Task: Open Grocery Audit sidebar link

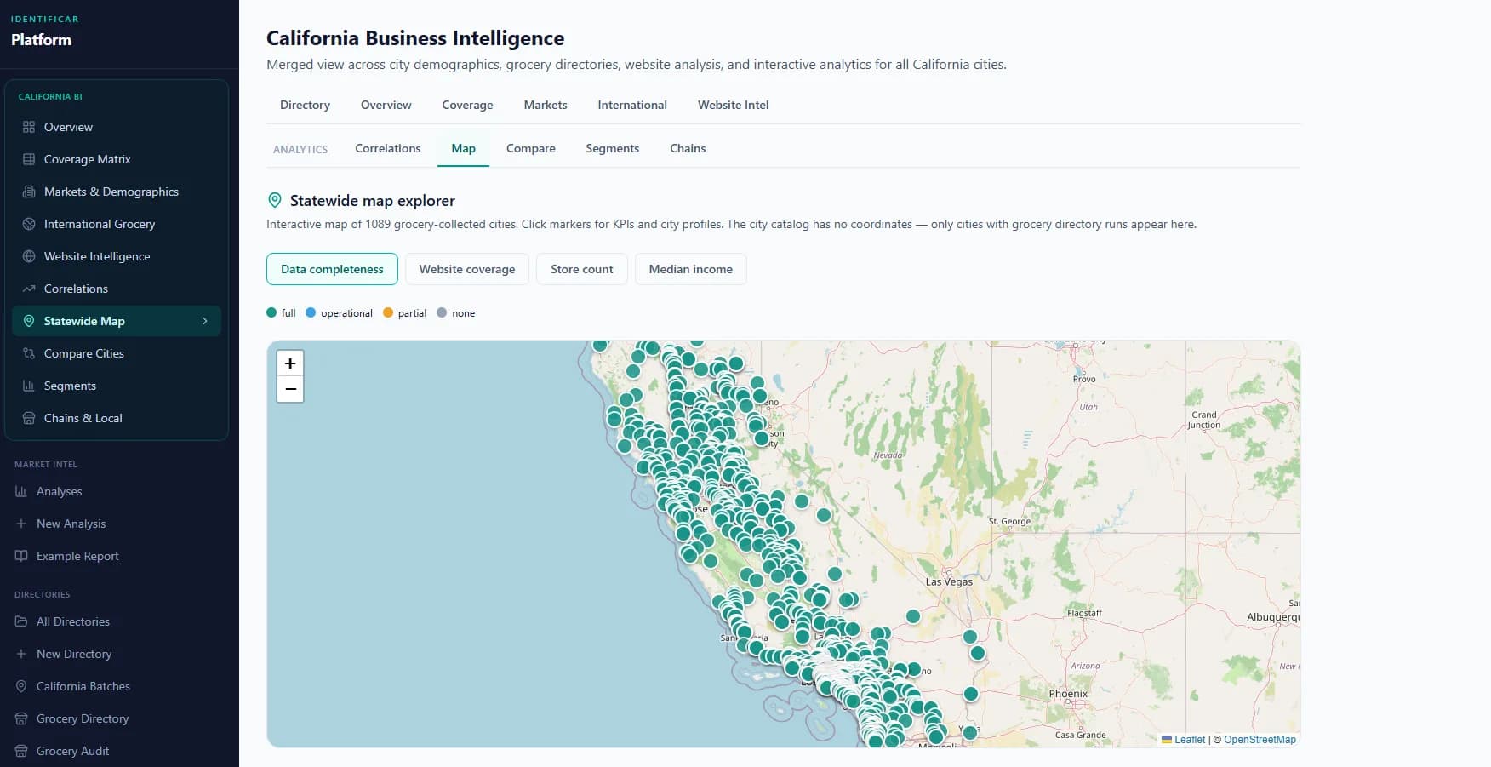Action: coord(119,751)
